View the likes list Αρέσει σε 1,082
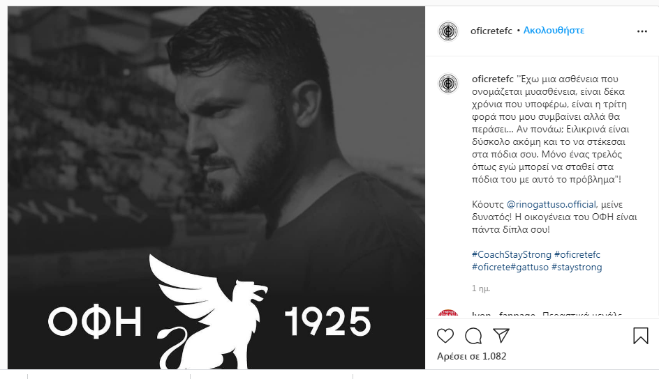Screen dimensions: 659x379 [x=471, y=356]
